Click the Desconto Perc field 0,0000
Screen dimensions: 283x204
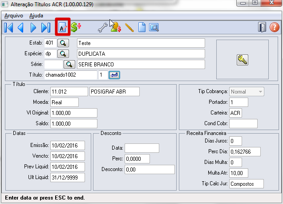point(137,159)
